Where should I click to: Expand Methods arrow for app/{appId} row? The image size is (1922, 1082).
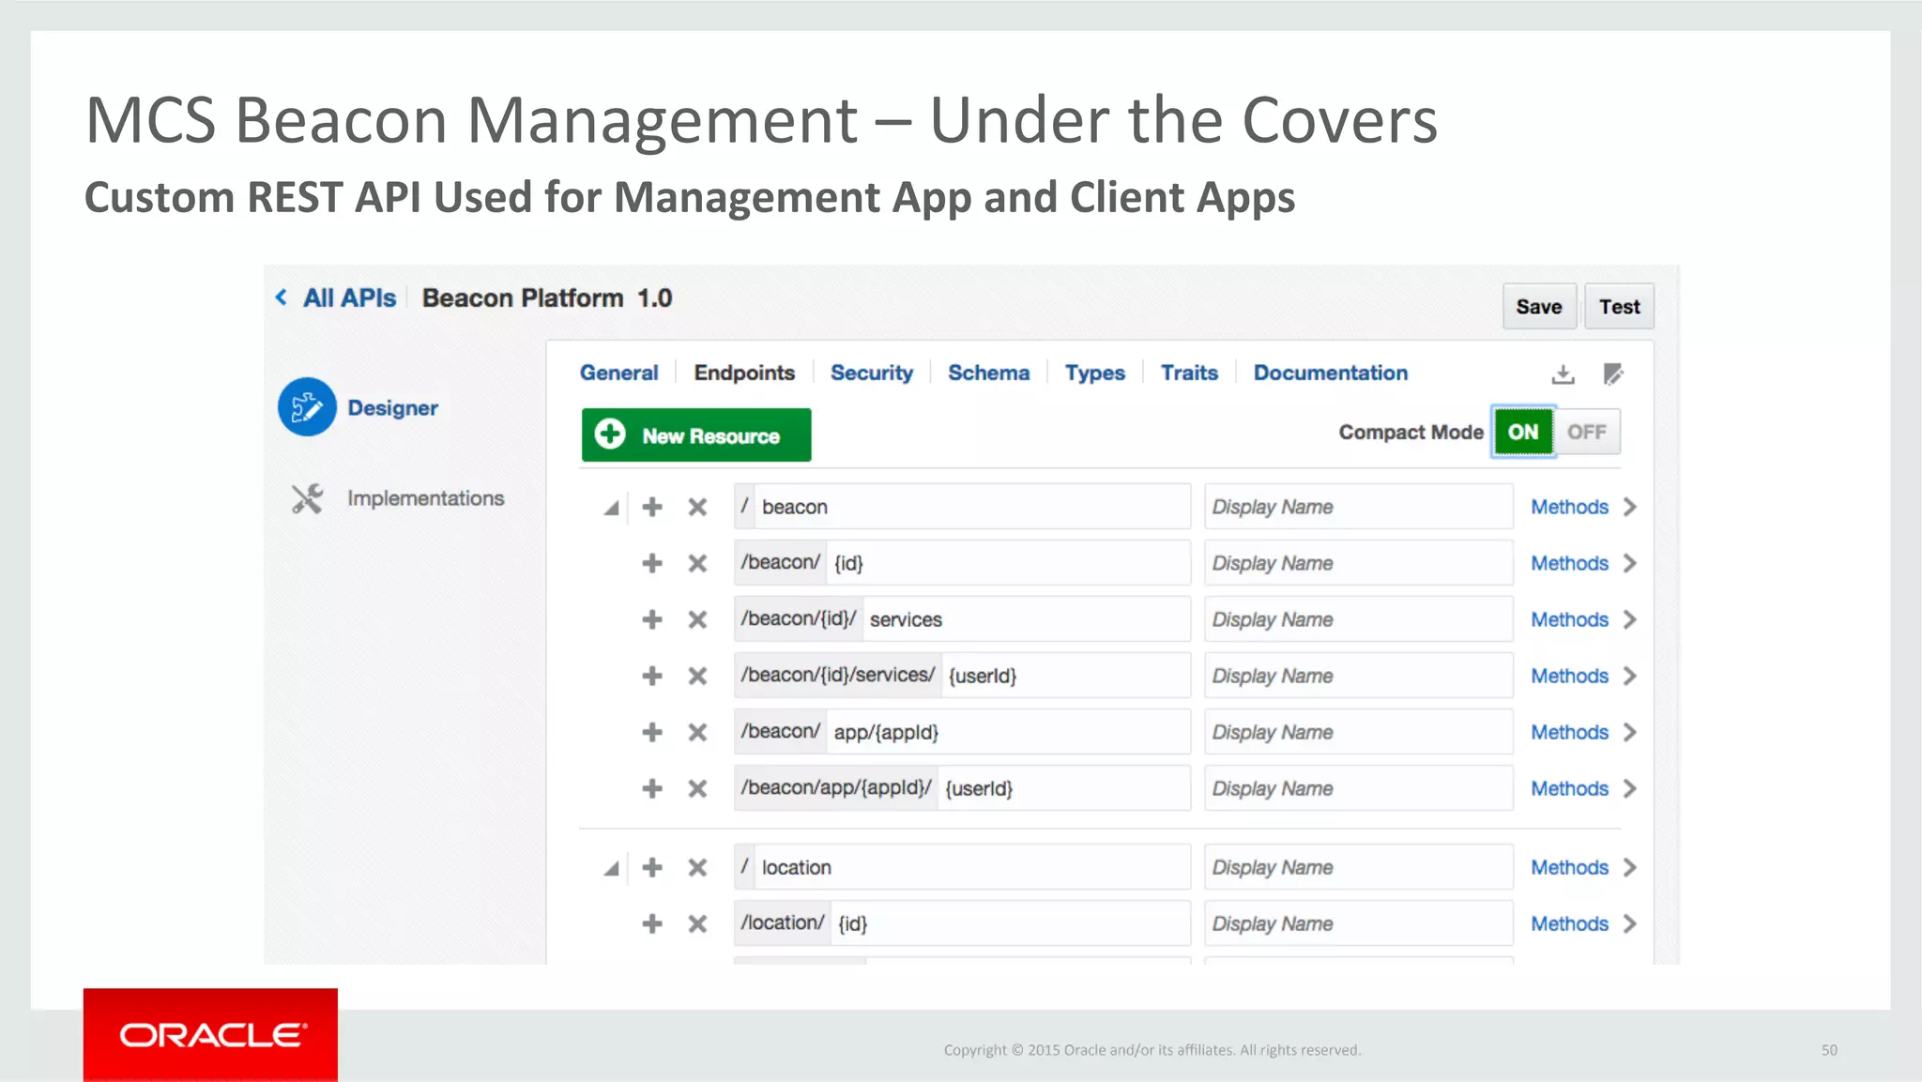tap(1630, 732)
